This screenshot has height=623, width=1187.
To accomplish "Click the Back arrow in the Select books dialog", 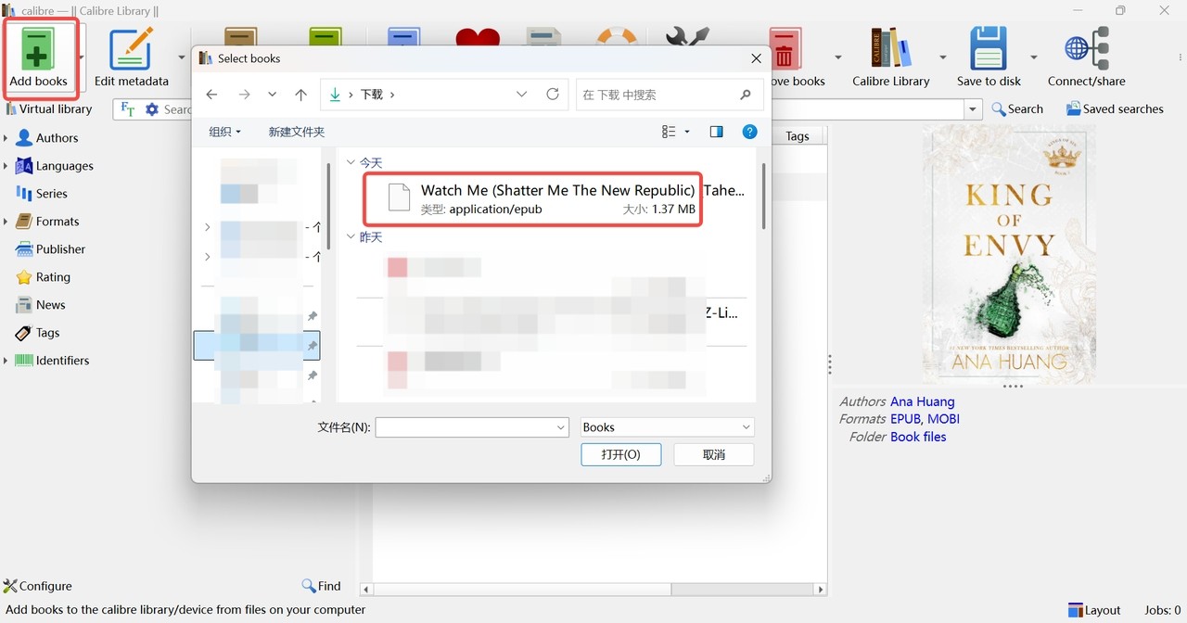I will (211, 95).
